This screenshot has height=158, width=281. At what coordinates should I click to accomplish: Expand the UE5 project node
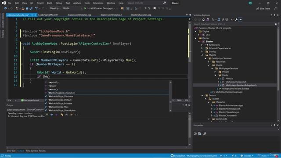[x=199, y=35]
